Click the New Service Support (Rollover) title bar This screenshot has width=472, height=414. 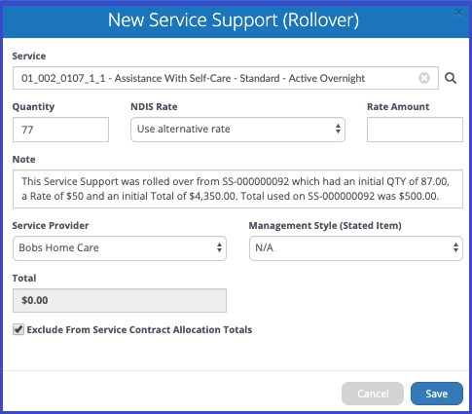pos(236,20)
